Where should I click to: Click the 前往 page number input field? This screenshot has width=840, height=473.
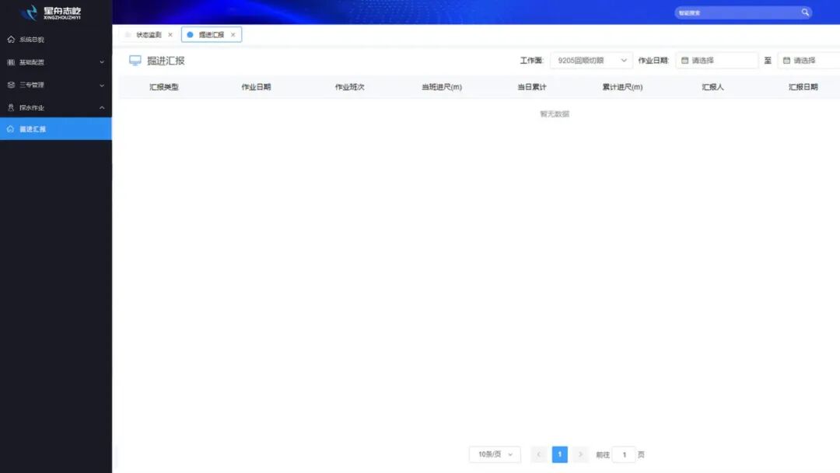624,454
